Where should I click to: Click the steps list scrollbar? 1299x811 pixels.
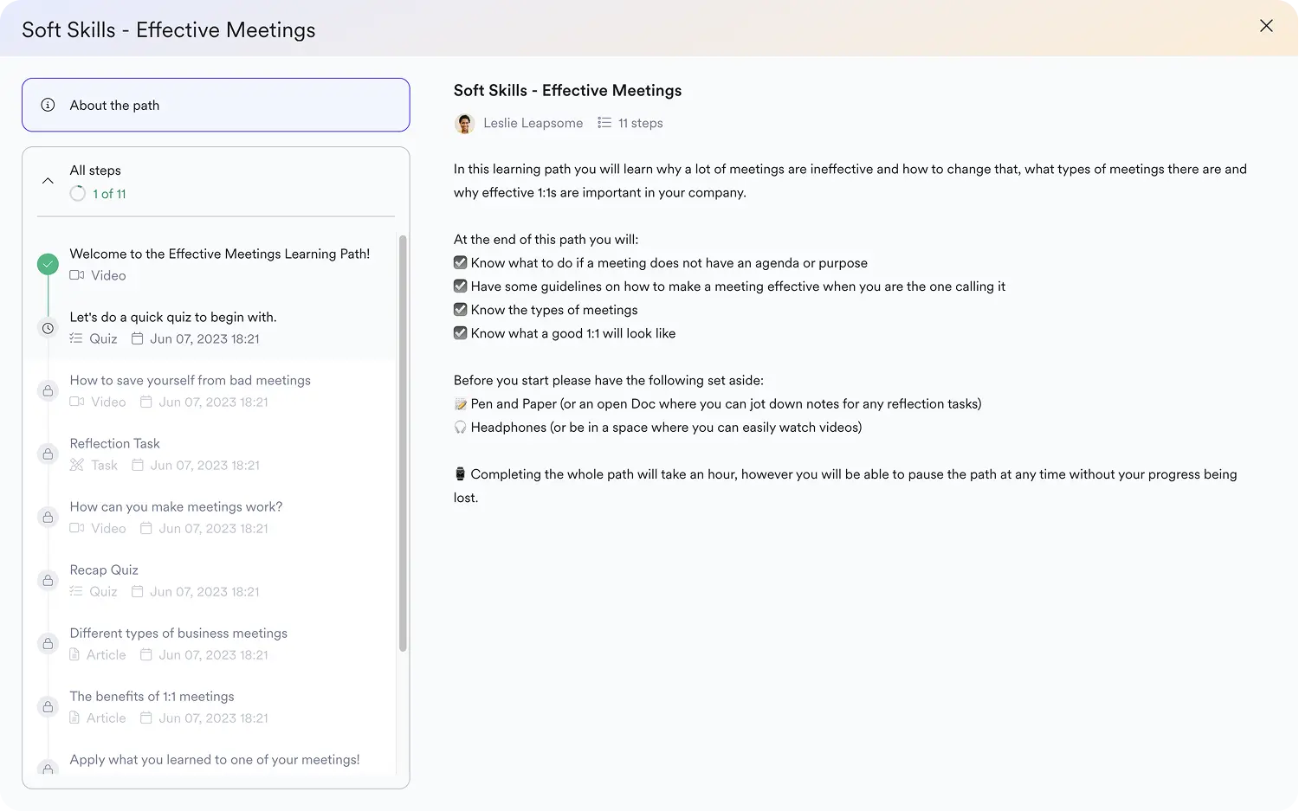click(x=402, y=433)
